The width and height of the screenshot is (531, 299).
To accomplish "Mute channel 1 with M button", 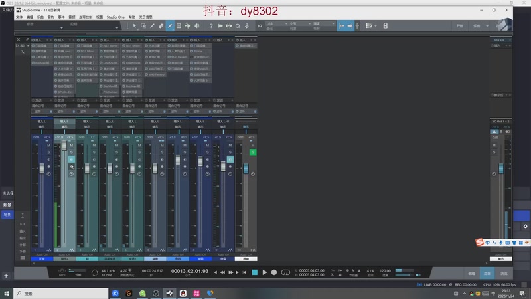I will tap(48, 145).
